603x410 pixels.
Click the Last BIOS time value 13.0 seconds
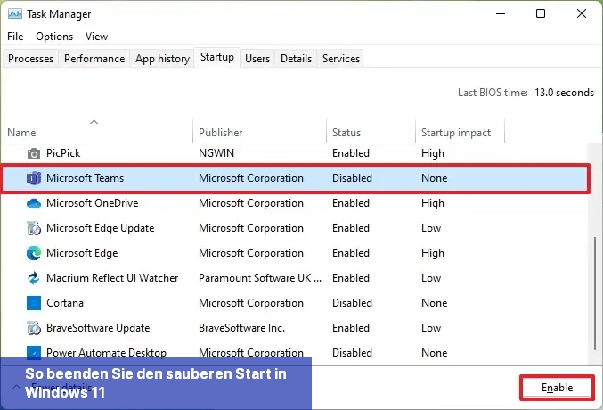tap(564, 93)
